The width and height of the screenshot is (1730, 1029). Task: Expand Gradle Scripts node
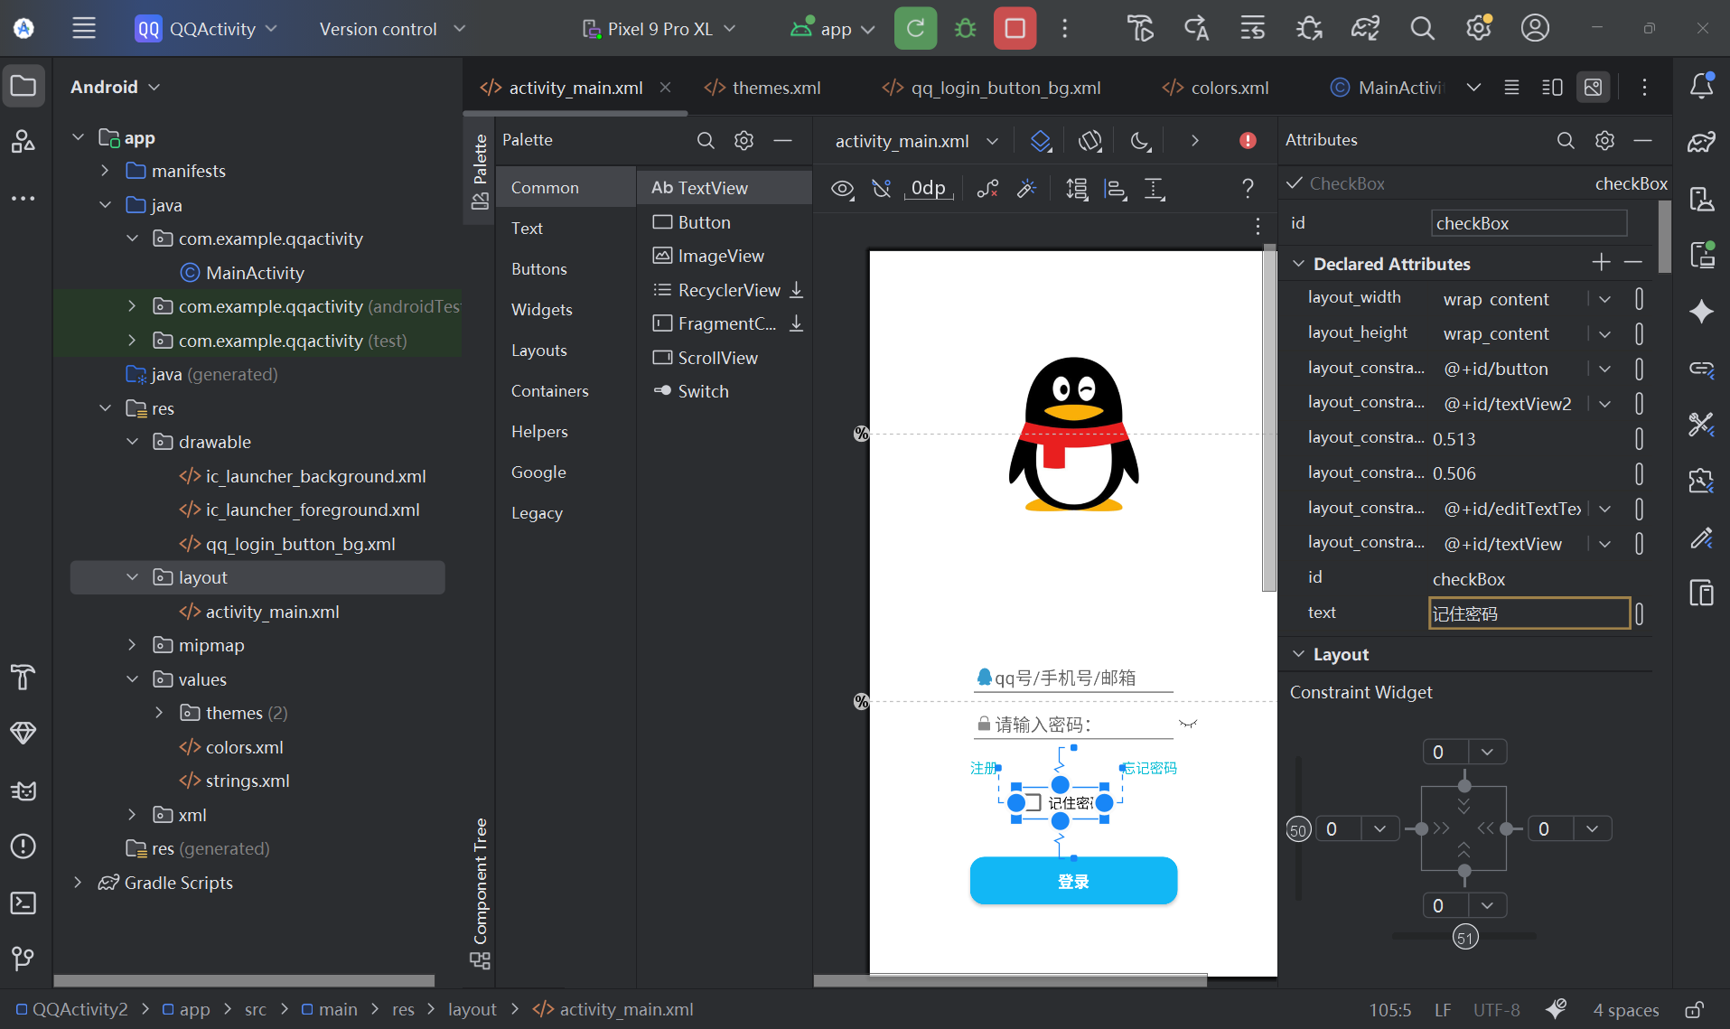point(78,883)
